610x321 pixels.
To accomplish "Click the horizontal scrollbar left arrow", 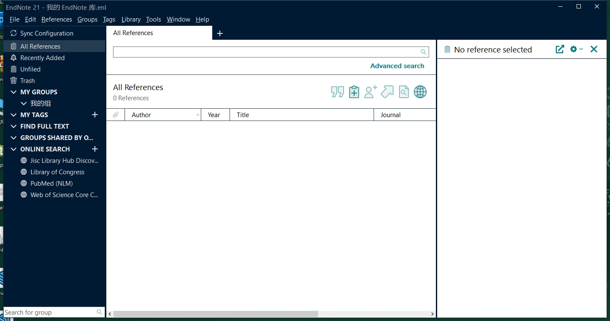I will (x=110, y=314).
